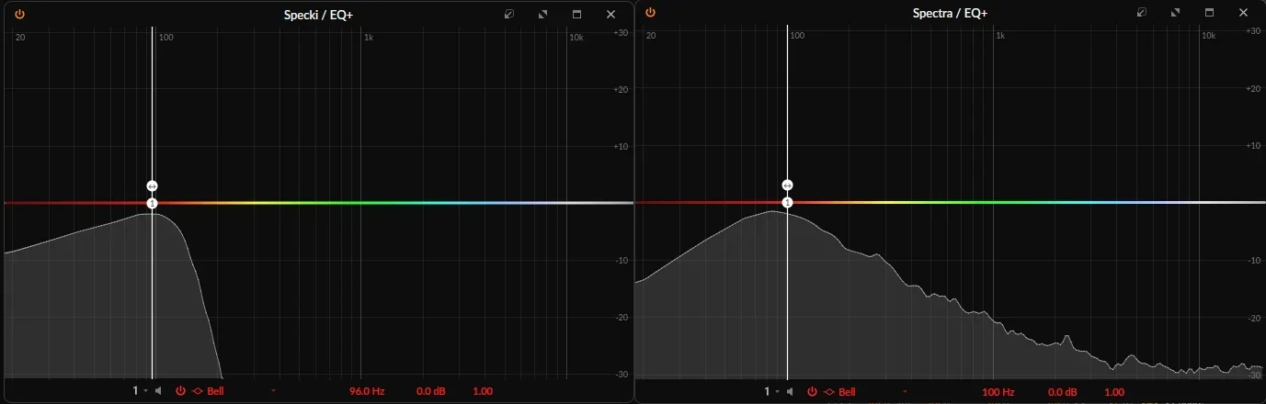Toggle the power button in Spectra window title
1266x404 pixels.
[x=650, y=13]
